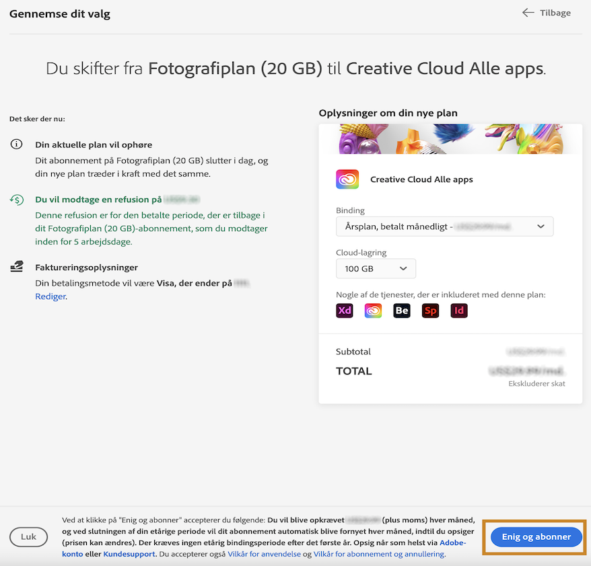Viewport: 591px width, 566px height.
Task: Click the billing icon beside 'Faktureringsoplysninger'
Action: (16, 265)
